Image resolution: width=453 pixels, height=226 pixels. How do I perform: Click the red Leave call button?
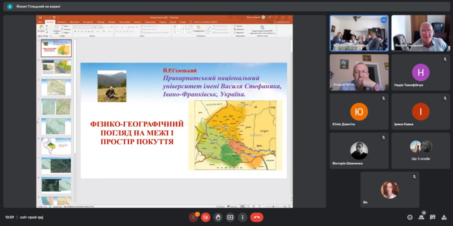257,217
